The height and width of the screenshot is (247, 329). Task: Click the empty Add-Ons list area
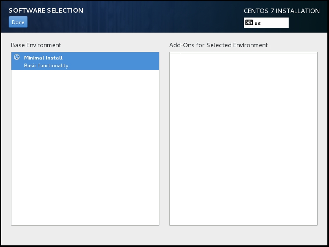(x=243, y=139)
